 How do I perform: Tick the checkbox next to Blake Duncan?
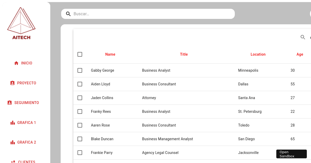click(80, 139)
